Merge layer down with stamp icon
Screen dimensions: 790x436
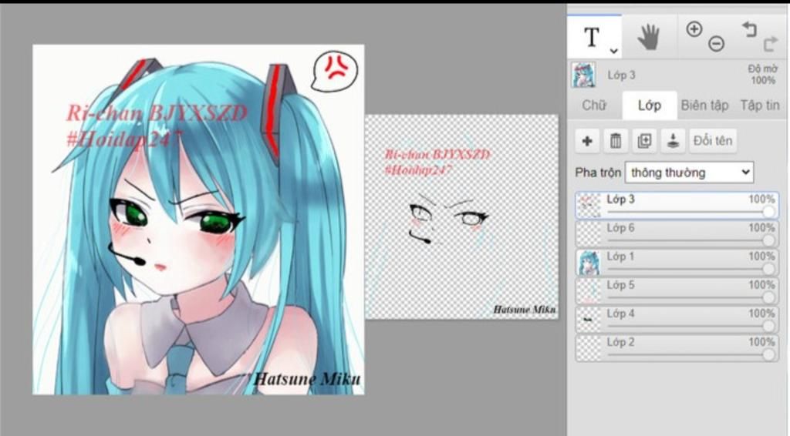[673, 141]
